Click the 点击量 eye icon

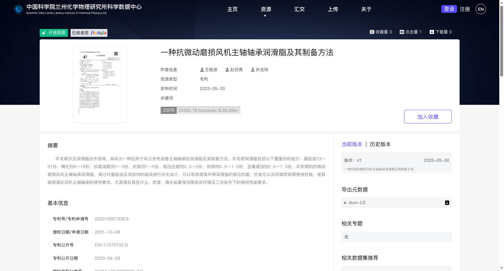[402, 32]
